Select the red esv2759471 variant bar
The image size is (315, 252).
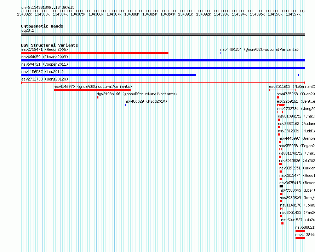94,53
